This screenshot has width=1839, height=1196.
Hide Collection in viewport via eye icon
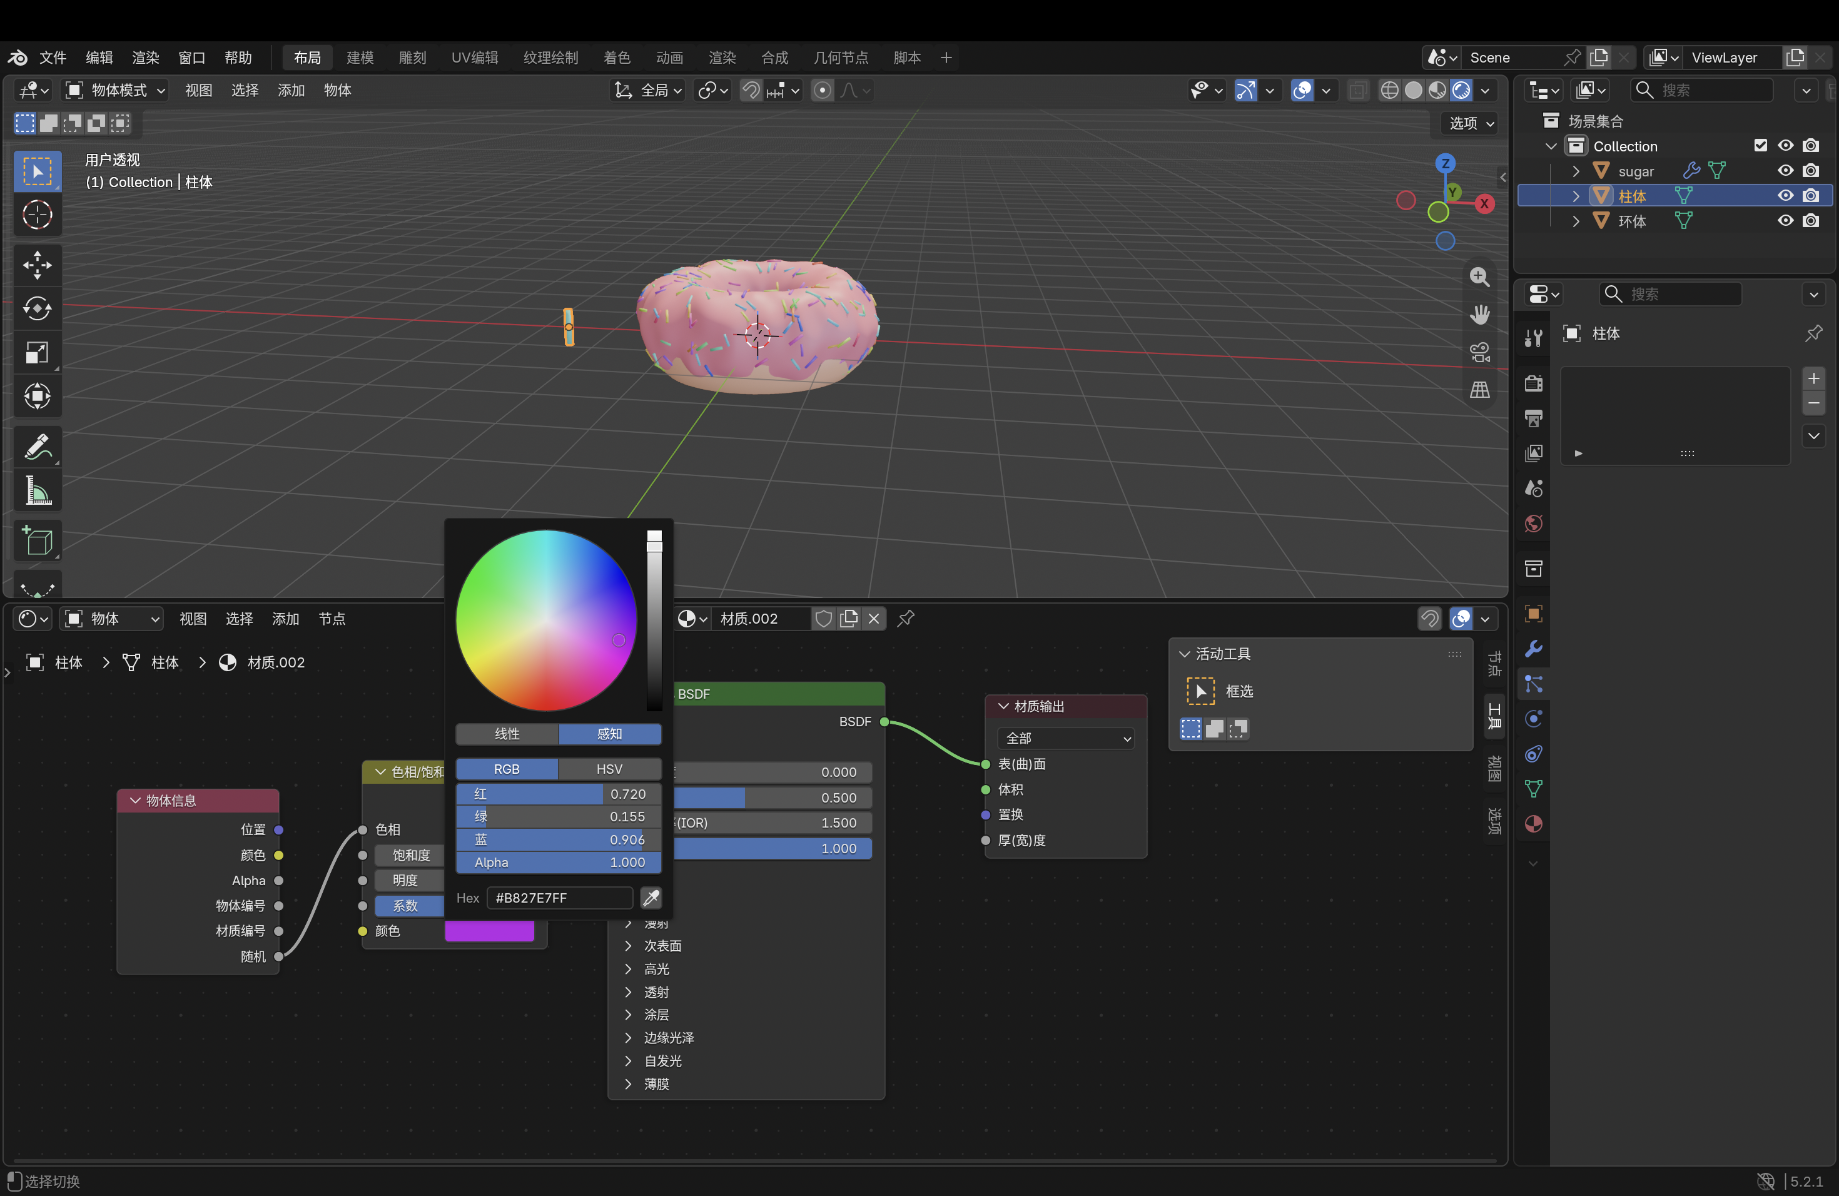click(x=1786, y=146)
